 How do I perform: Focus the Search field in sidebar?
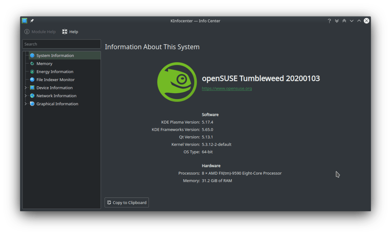click(x=62, y=44)
